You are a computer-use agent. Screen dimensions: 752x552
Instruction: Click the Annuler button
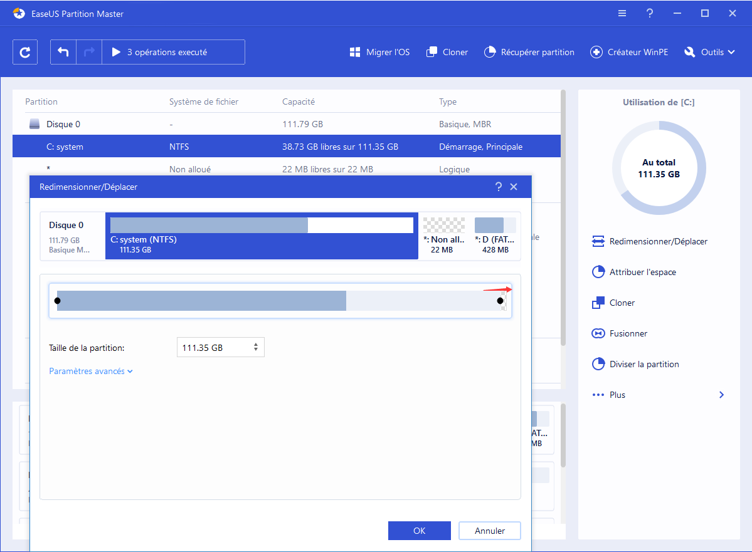(490, 531)
